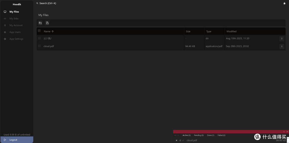Click the My Files page heading
Image resolution: width=289 pixels, height=143 pixels.
tap(44, 15)
